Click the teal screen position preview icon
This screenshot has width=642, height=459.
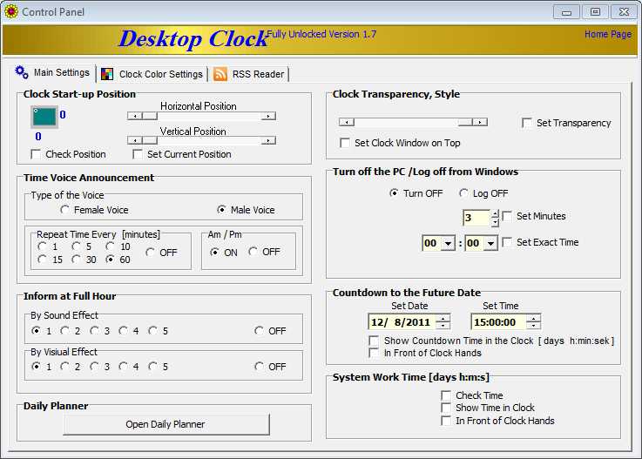tap(44, 117)
